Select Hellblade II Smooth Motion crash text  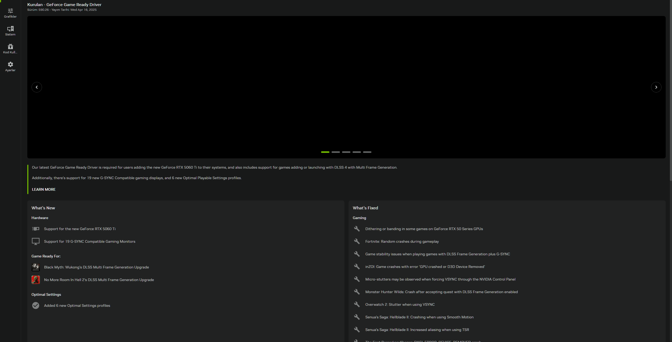(x=419, y=317)
